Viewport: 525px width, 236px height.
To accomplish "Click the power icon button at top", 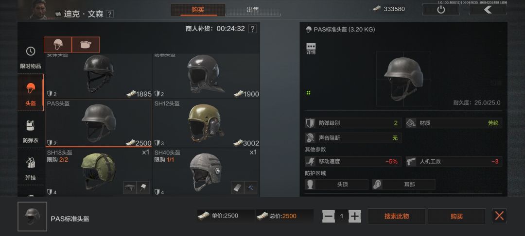I will click(440, 9).
